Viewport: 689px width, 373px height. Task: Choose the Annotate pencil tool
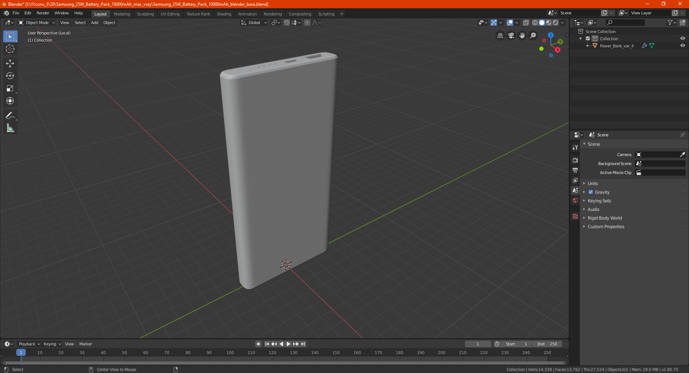[10, 115]
